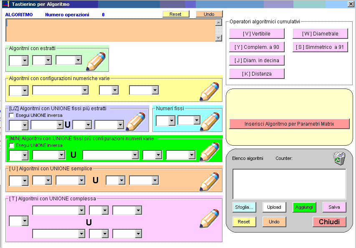Click Inserisci Algoritmo per Parametri Matrix
Screen dimensions: 356x248
pyautogui.click(x=289, y=124)
